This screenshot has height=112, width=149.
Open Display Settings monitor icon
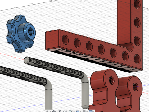pos(78,111)
